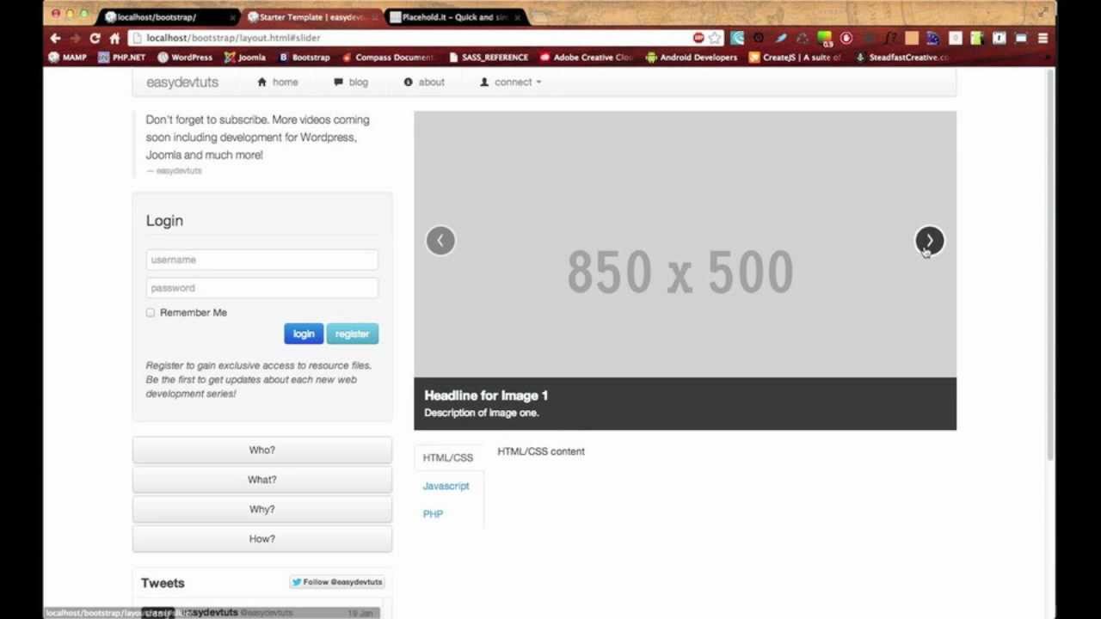Show the previous carousel slide

(440, 241)
